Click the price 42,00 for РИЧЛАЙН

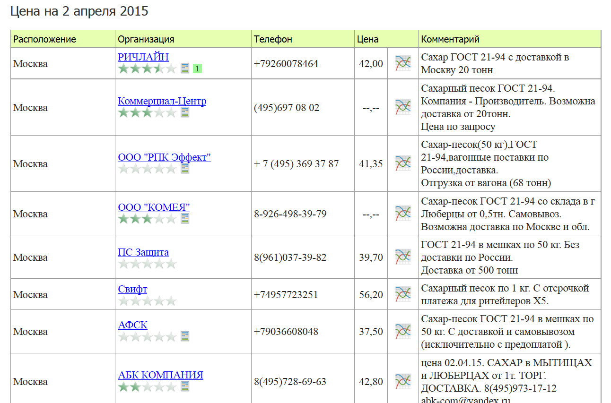point(371,64)
